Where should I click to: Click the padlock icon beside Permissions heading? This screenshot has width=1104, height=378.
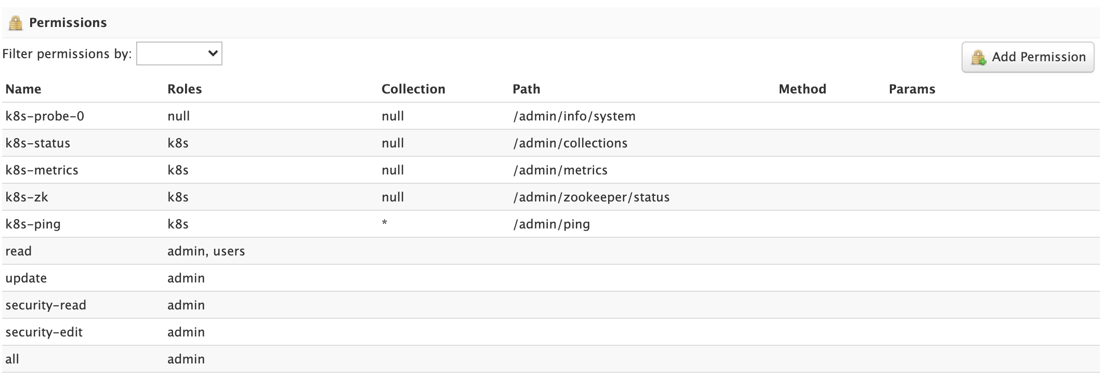click(x=16, y=23)
